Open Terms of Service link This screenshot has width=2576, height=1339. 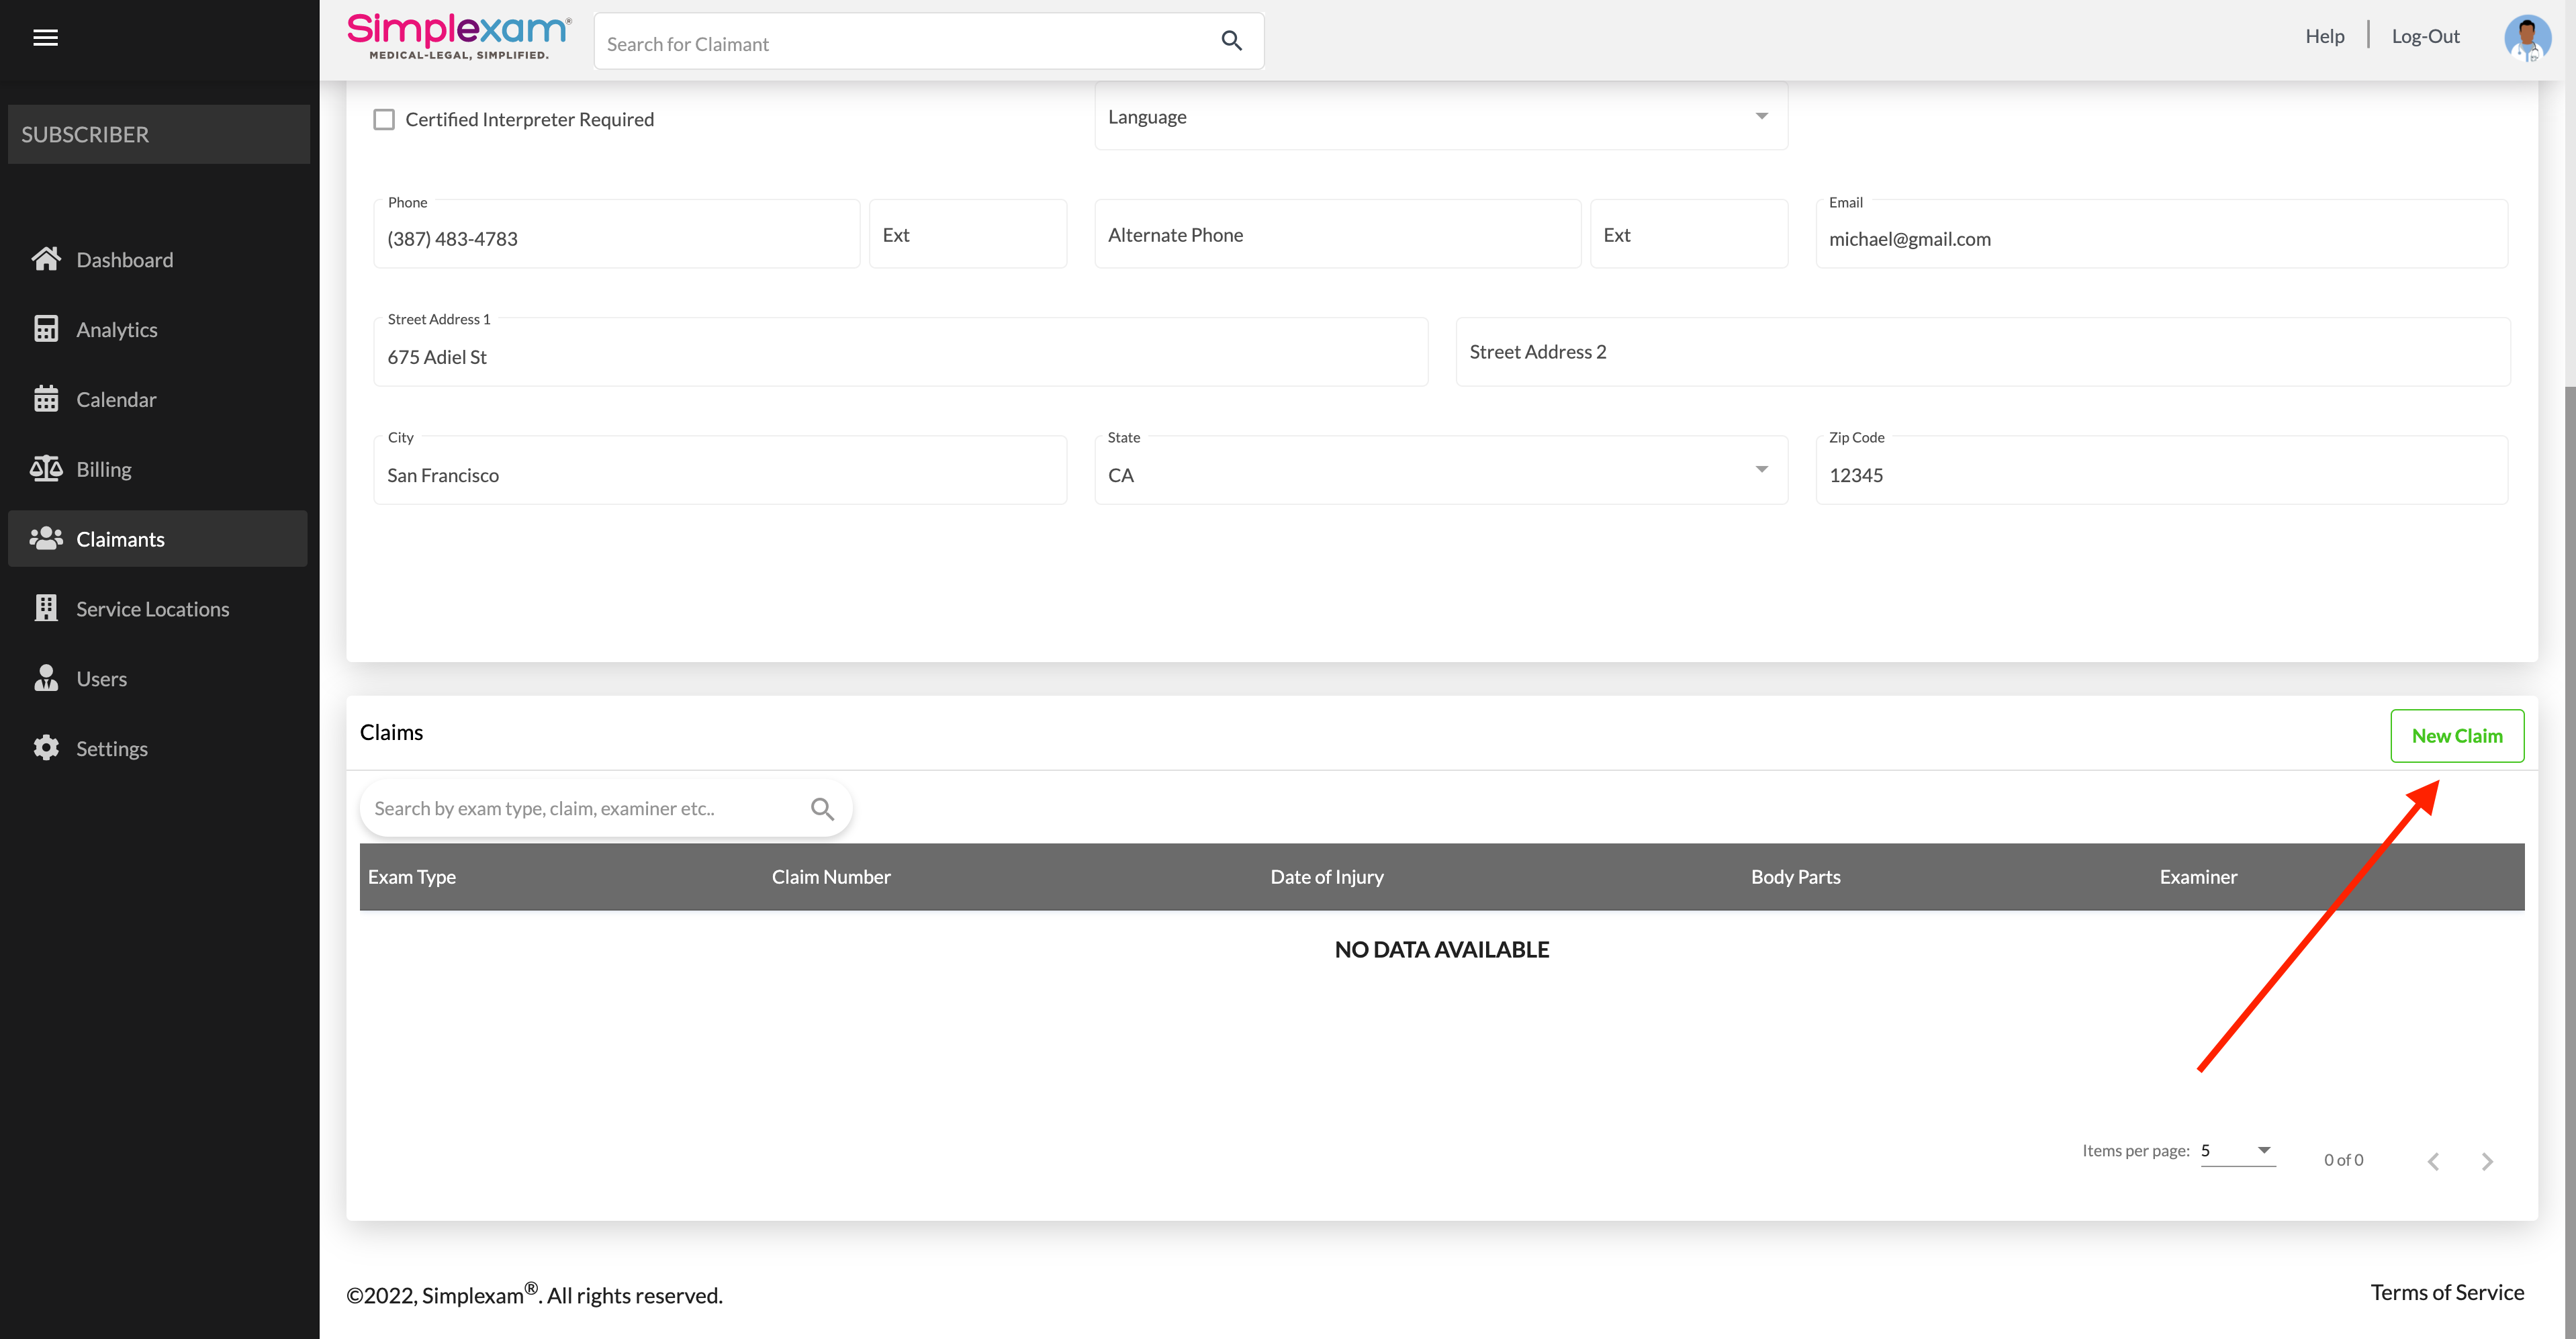2446,1292
